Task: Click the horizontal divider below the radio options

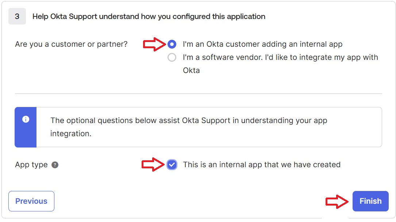Action: point(198,93)
